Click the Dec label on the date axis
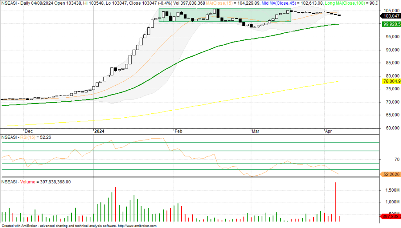The width and height of the screenshot is (401, 228). click(x=29, y=132)
